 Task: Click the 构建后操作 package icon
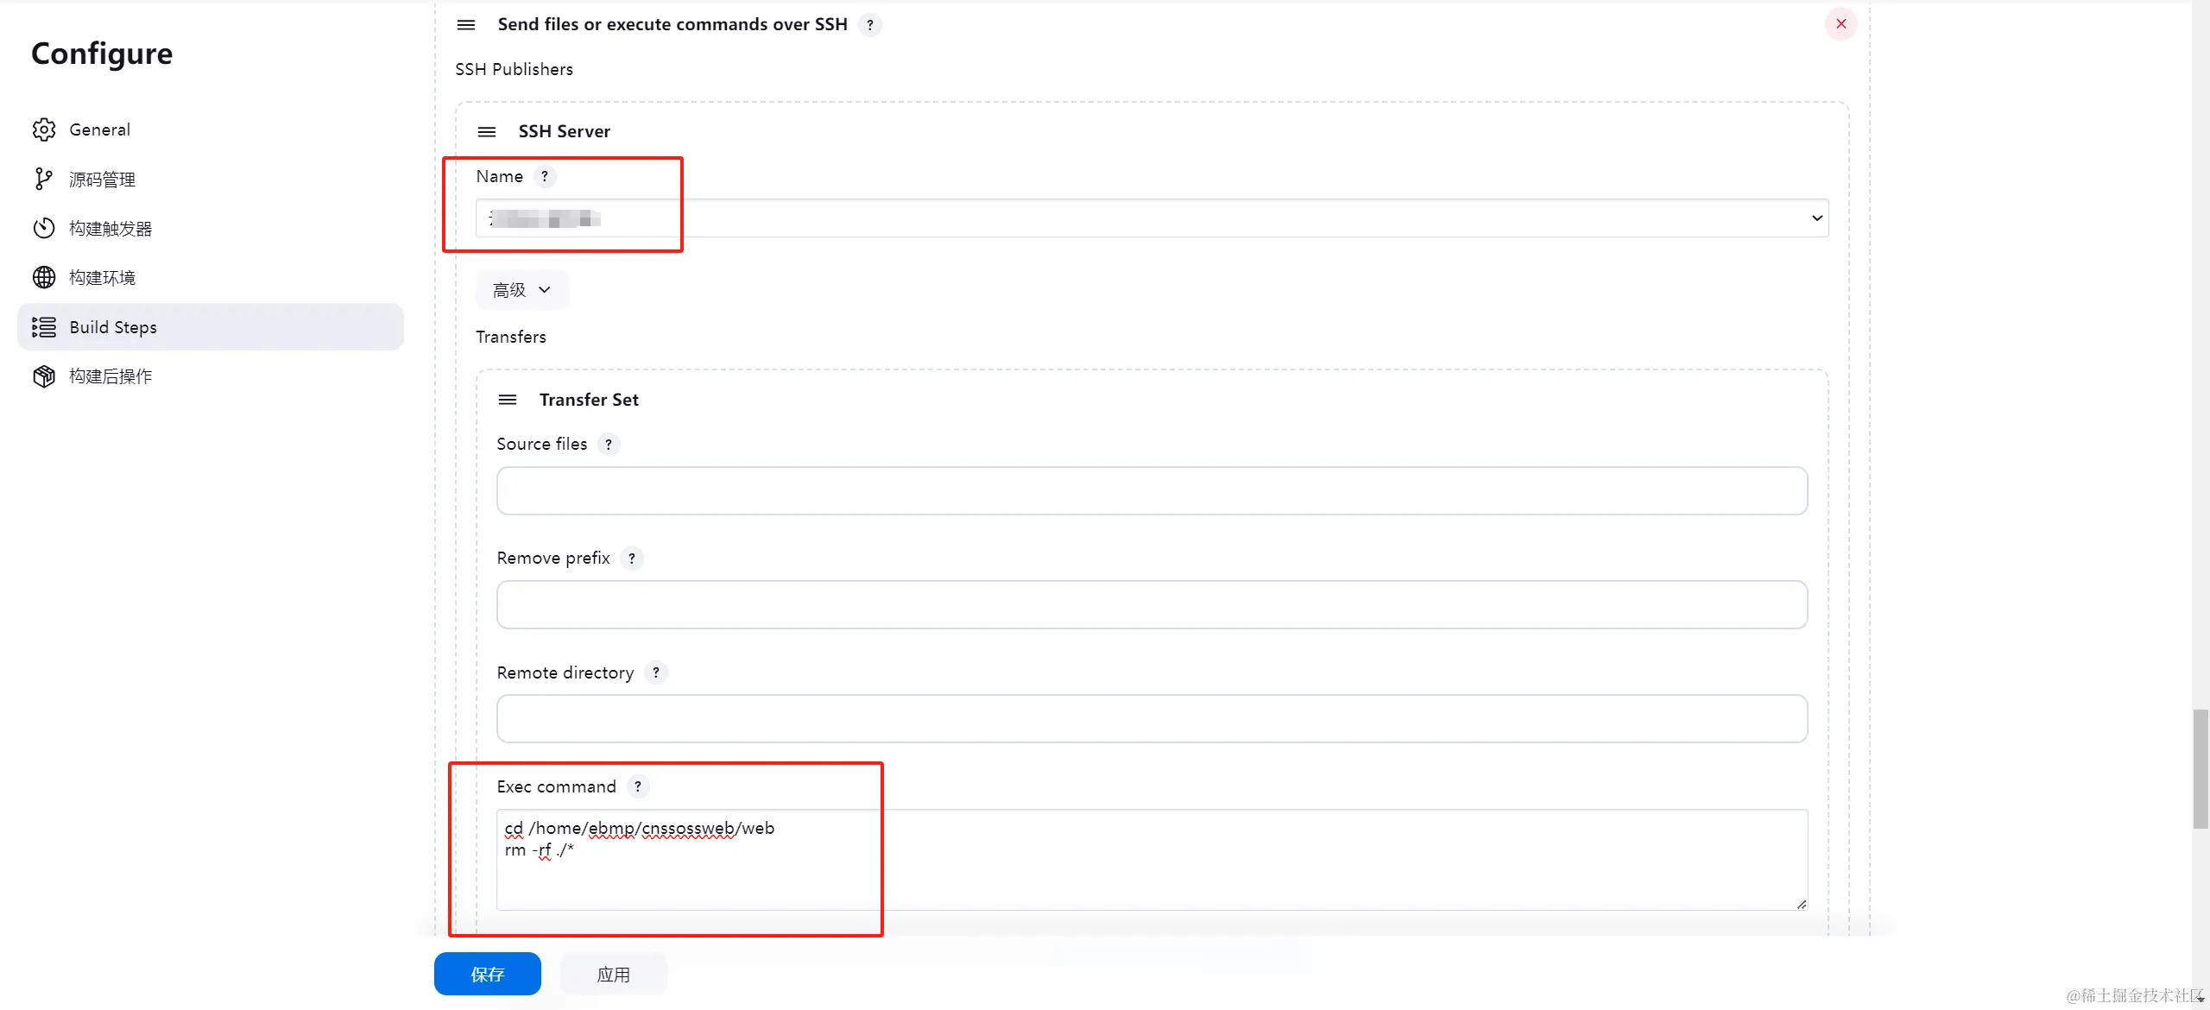44,376
